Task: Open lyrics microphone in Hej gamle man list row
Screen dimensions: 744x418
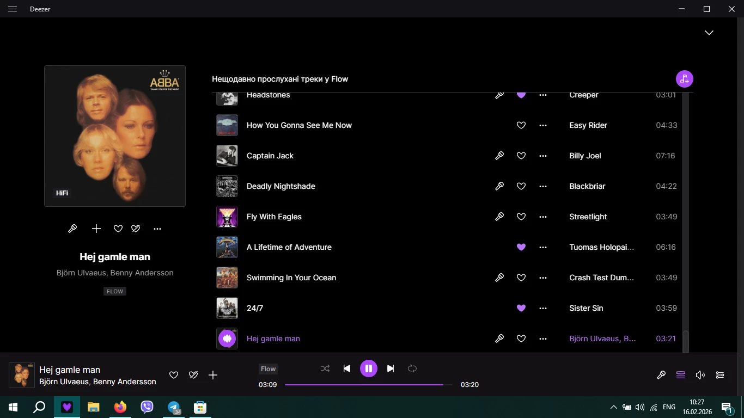Action: click(x=499, y=339)
